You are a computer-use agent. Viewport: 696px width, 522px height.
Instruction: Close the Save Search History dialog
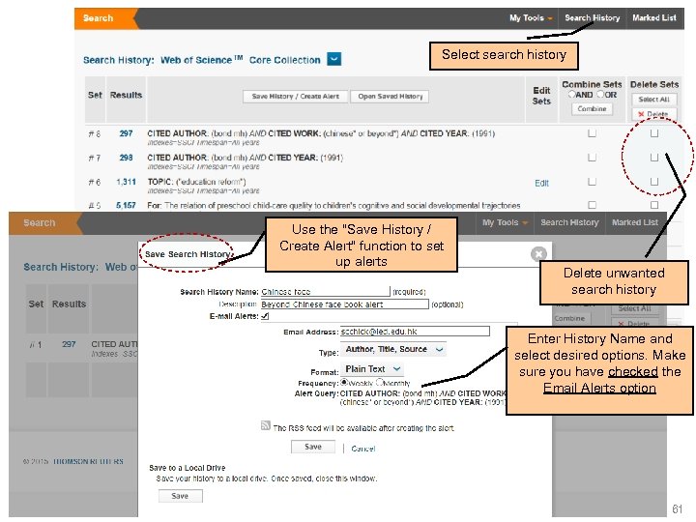(x=538, y=254)
